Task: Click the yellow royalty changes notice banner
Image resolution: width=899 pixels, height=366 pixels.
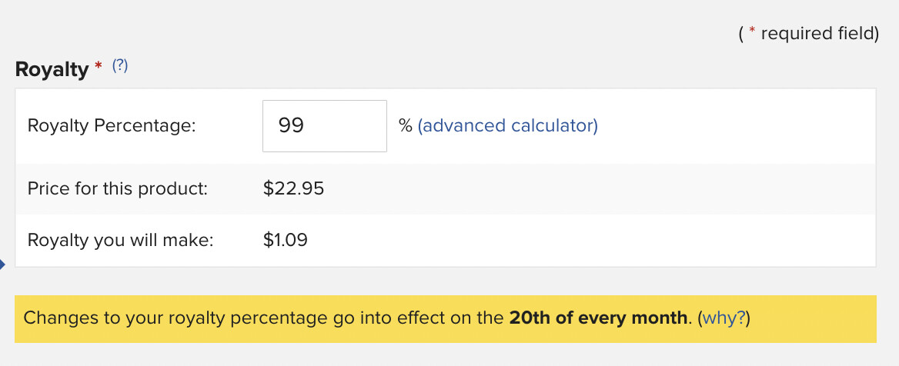Action: pyautogui.click(x=446, y=319)
